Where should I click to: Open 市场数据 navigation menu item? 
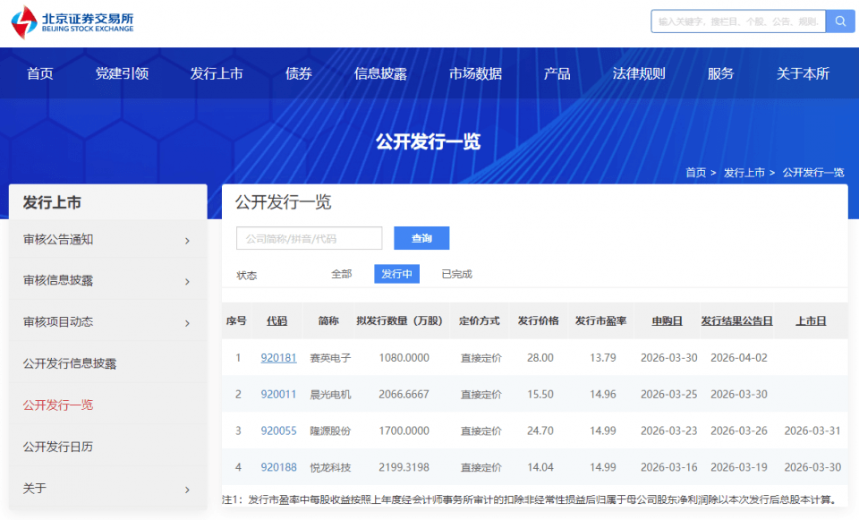point(475,73)
